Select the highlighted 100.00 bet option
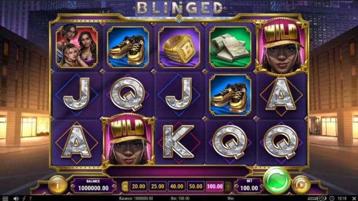The height and width of the screenshot is (201, 358). (x=215, y=186)
